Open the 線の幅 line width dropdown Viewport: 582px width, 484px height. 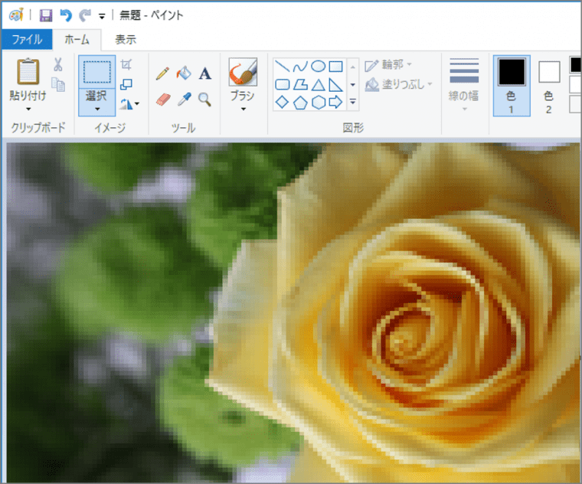coord(464,85)
